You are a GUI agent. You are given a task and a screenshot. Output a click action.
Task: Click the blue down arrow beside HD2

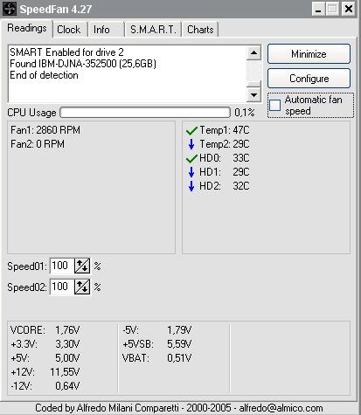point(191,186)
